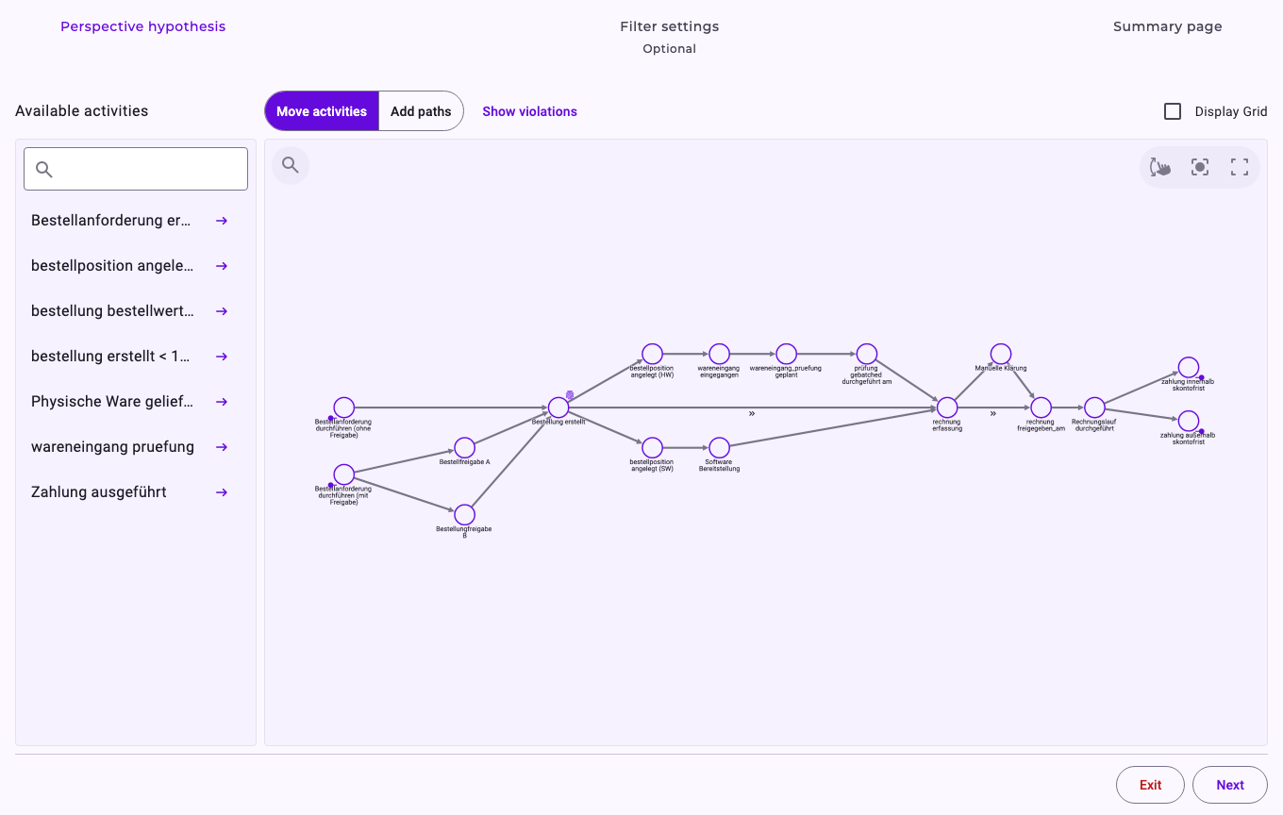
Task: Select the Bestellfreigabe A node
Action: coord(464,447)
